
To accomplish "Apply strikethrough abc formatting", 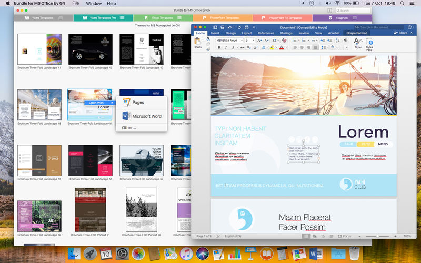I will pos(242,47).
